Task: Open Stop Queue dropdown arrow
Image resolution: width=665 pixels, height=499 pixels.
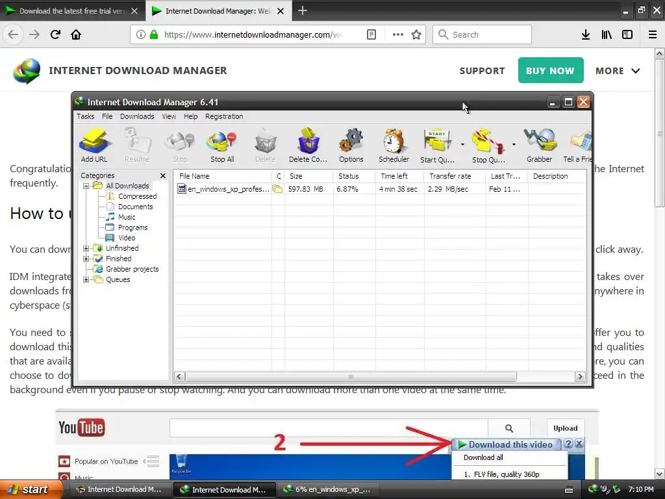Action: (514, 145)
